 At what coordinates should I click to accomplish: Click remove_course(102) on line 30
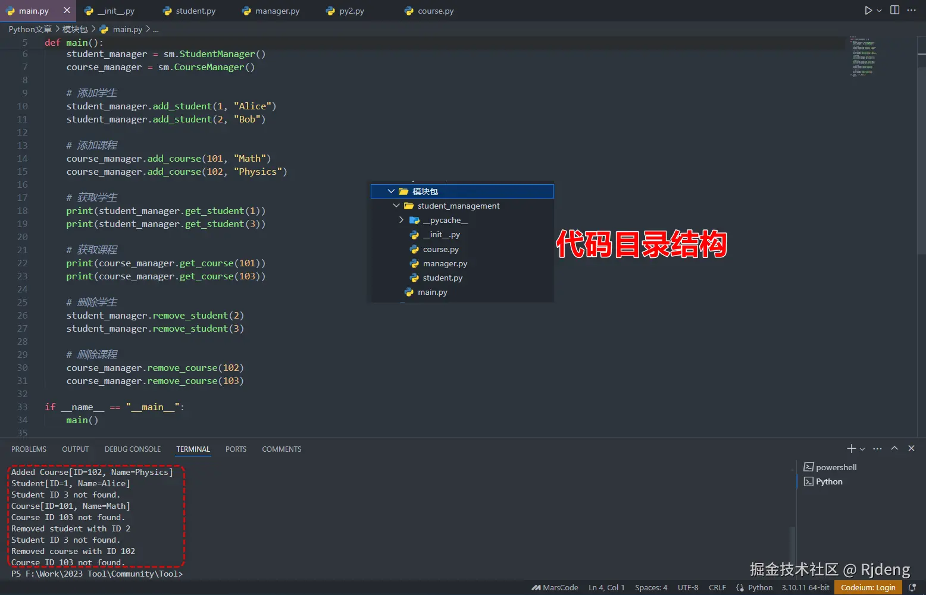pos(196,368)
